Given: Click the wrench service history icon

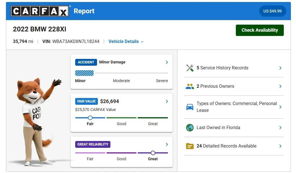Looking at the screenshot, I should (x=190, y=68).
